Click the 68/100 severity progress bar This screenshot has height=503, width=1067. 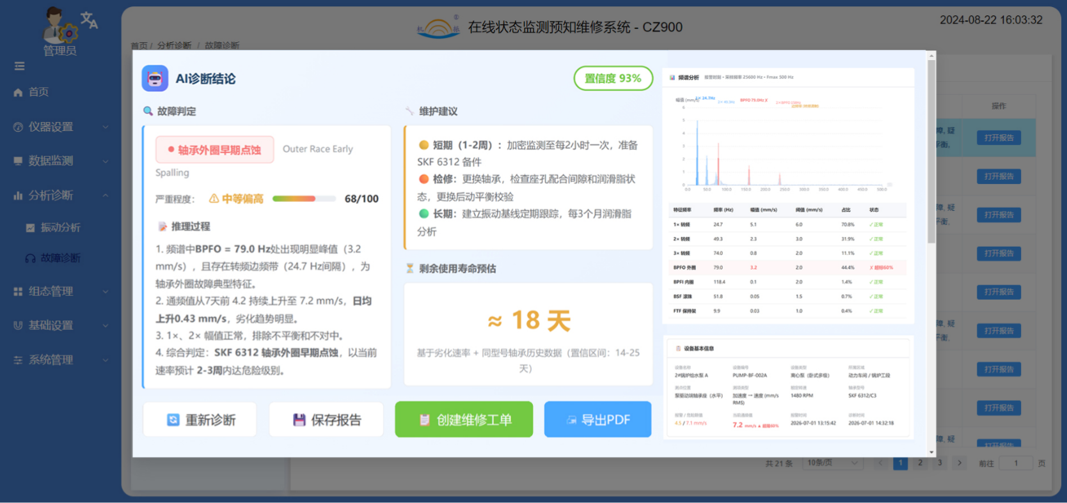point(304,199)
